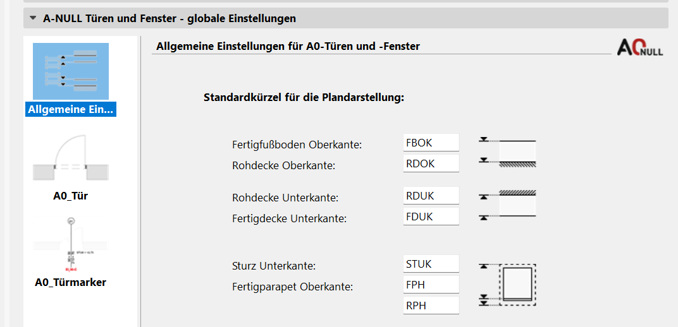
Task: Click the FDUK abbreviation input field
Action: coord(431,217)
